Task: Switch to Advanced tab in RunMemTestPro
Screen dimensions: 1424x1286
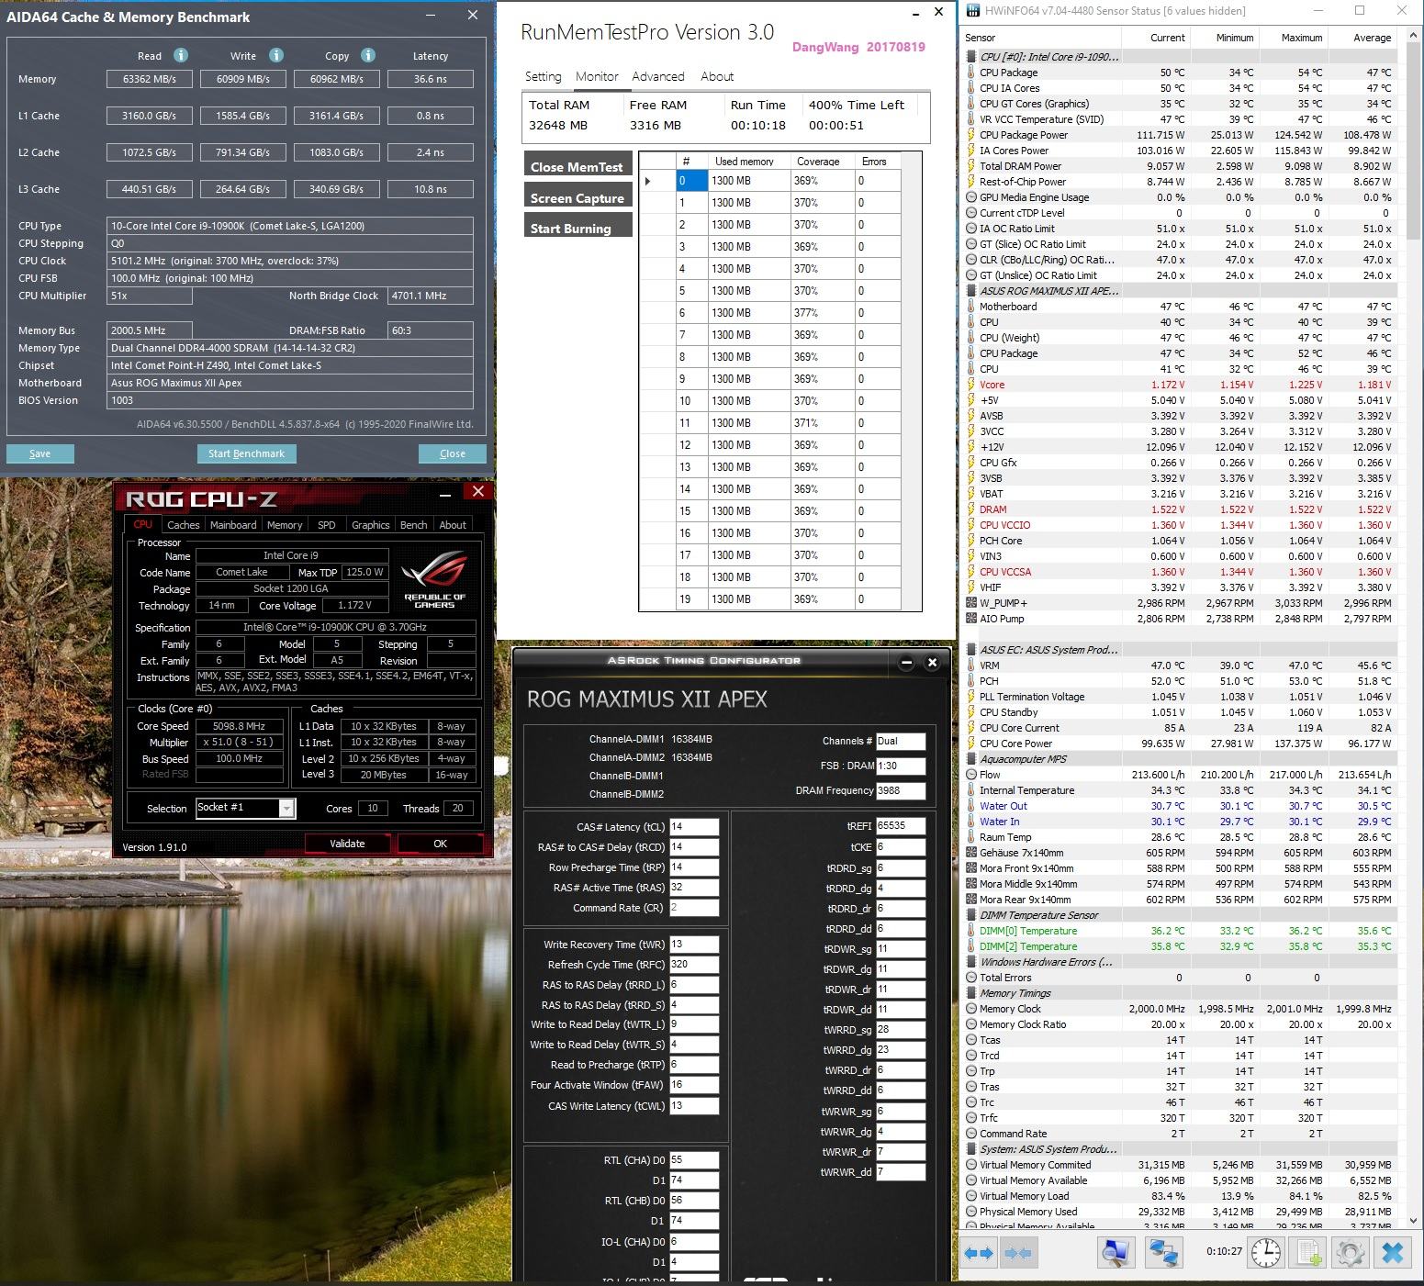Action: coord(658,77)
